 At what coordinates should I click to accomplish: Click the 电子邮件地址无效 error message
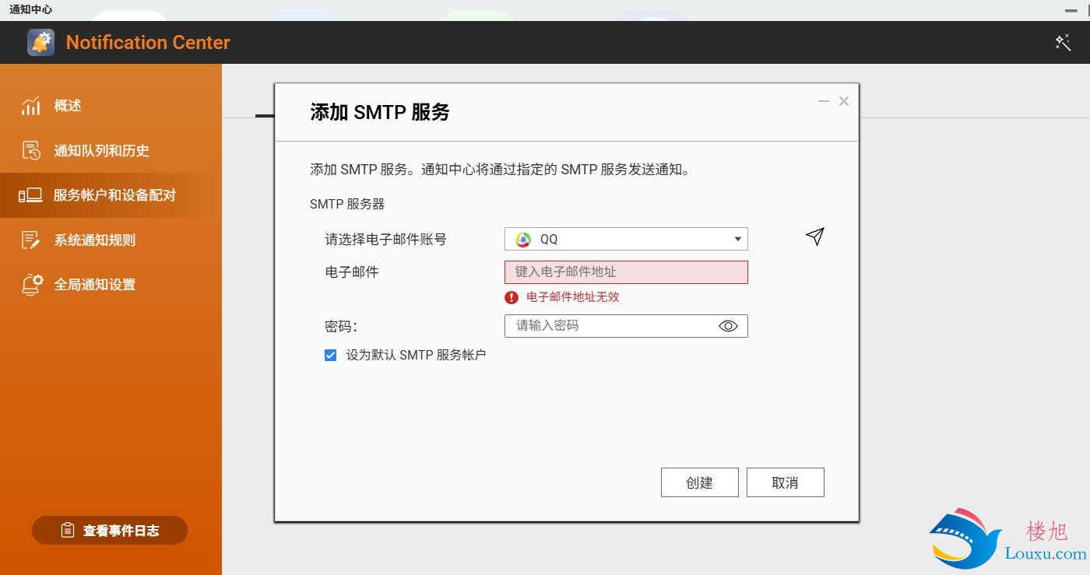pyautogui.click(x=573, y=297)
